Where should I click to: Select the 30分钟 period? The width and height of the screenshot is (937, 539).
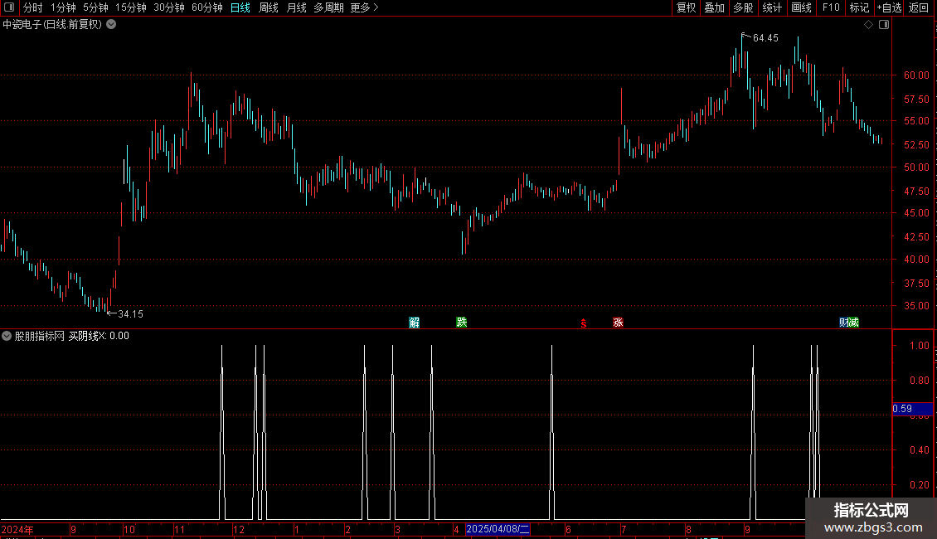(x=169, y=7)
